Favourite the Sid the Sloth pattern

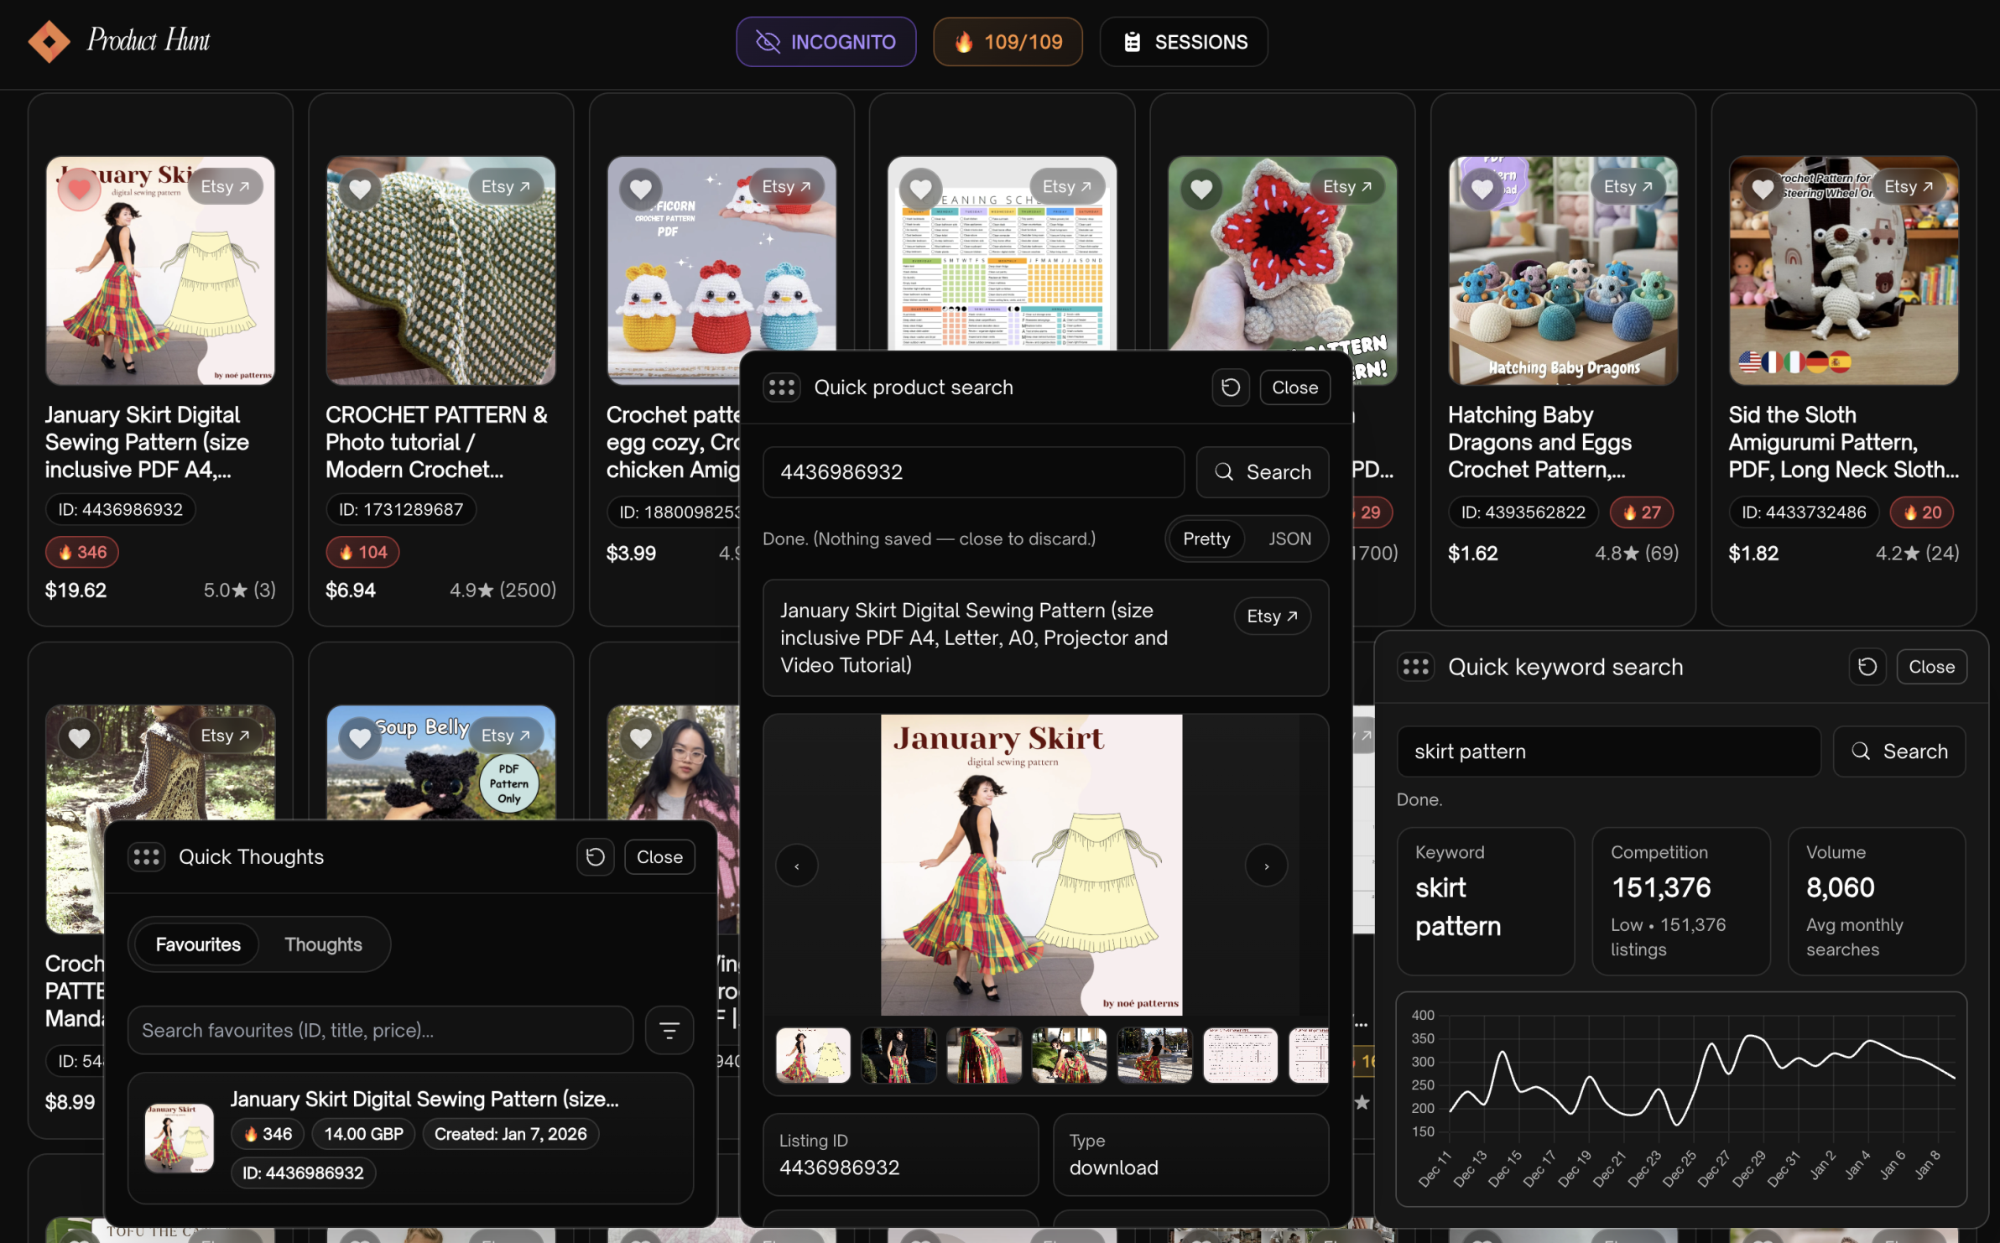1762,188
